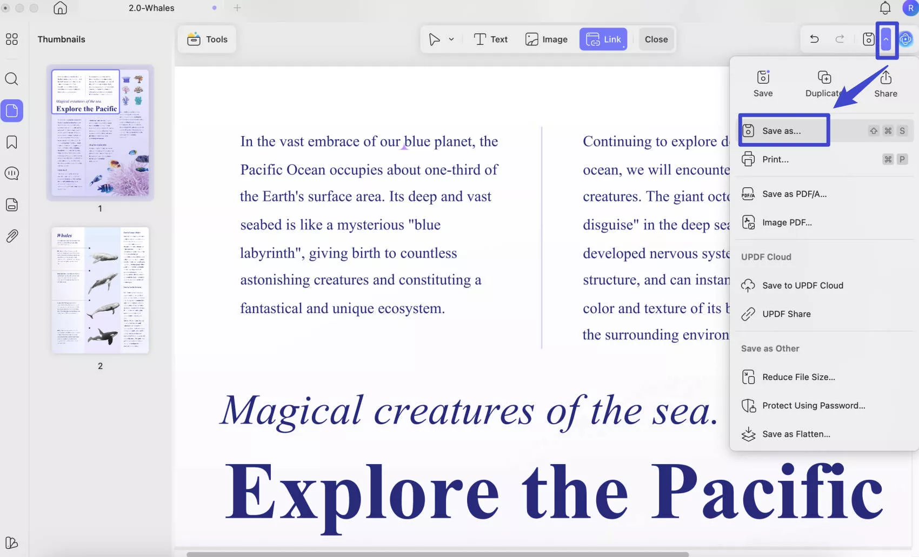This screenshot has height=557, width=919.
Task: Choose Save as... from the menu
Action: 783,131
